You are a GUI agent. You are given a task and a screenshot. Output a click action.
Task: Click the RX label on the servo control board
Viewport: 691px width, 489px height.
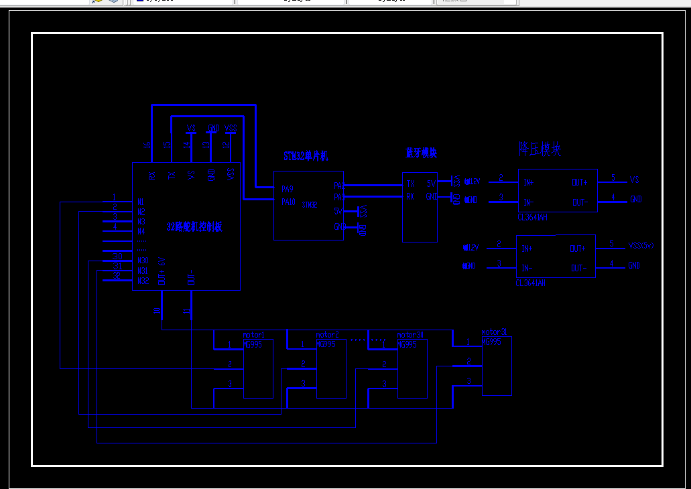[x=152, y=176]
